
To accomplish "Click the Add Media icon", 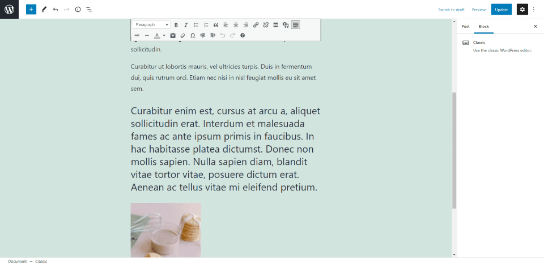I will [286, 25].
